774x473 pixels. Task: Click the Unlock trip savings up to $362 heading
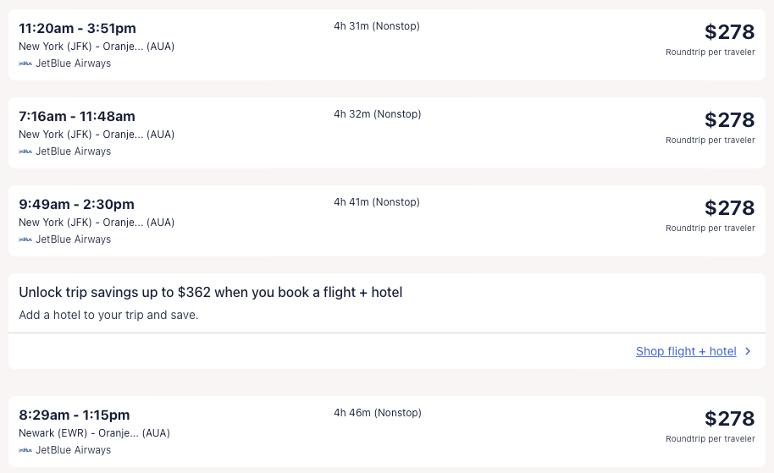211,293
